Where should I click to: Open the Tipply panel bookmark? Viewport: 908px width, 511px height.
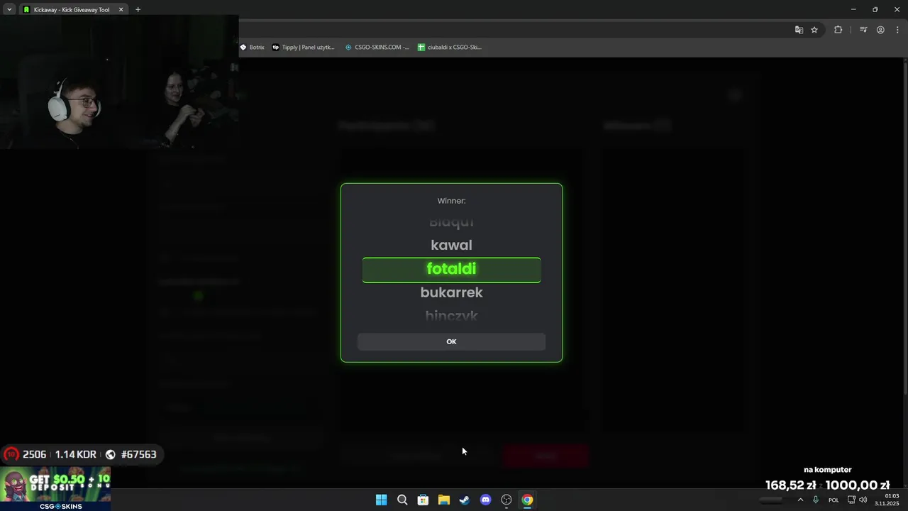304,48
